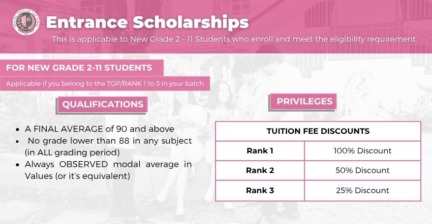Click the 25% Discount cell

[362, 190]
